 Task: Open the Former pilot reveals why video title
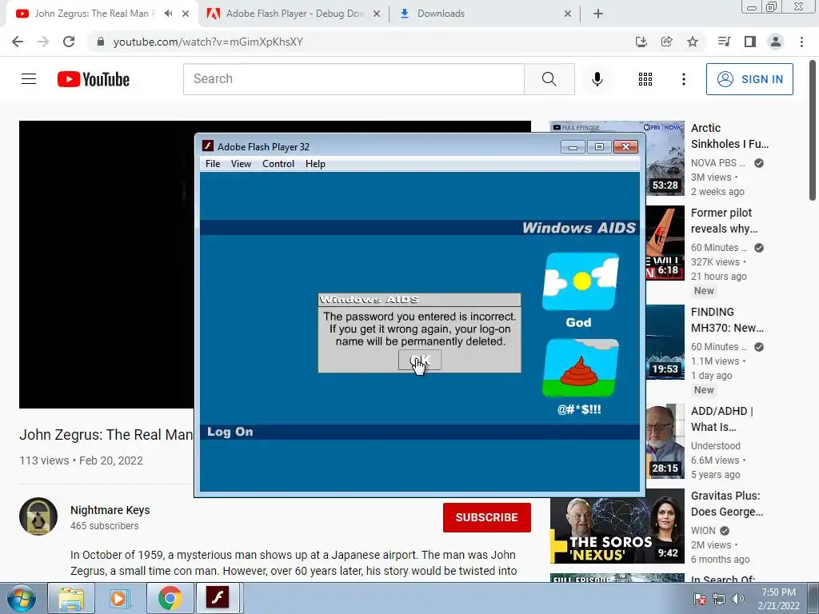pyautogui.click(x=724, y=221)
